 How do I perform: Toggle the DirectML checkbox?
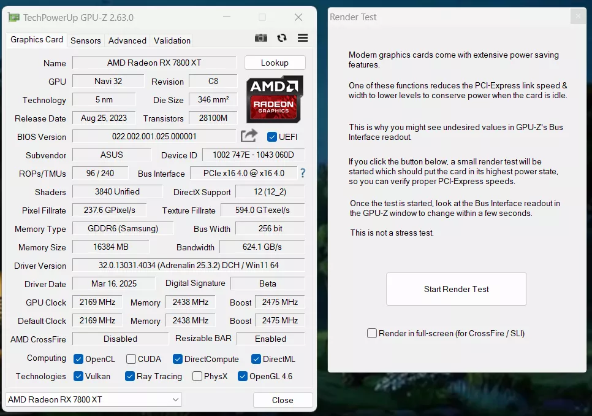(256, 359)
